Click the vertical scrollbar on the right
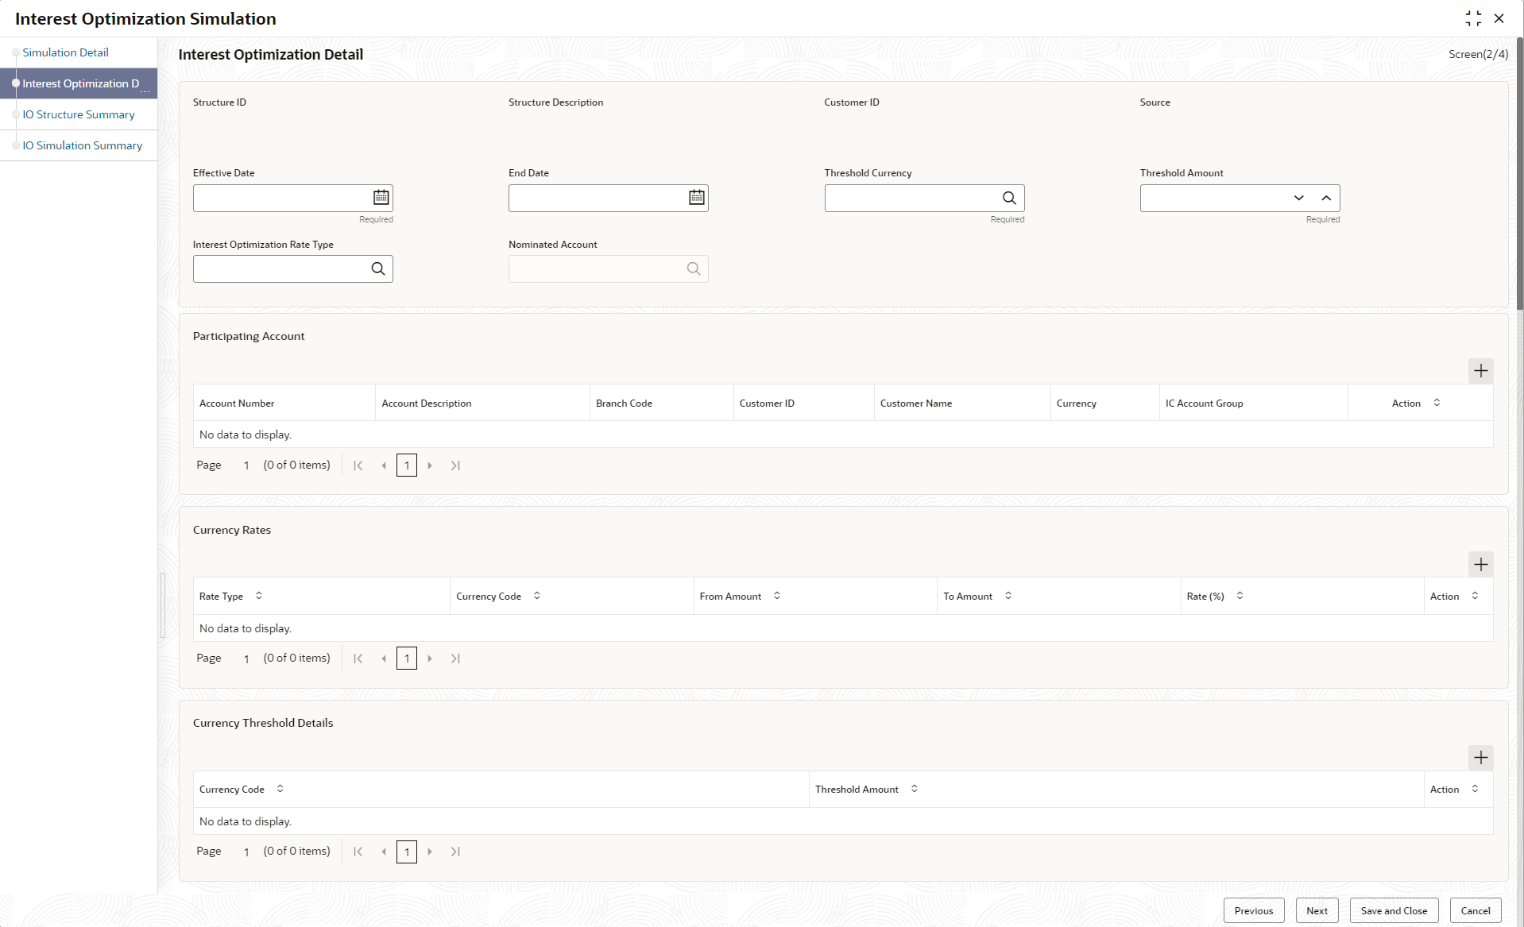This screenshot has width=1524, height=927. pyautogui.click(x=1519, y=174)
